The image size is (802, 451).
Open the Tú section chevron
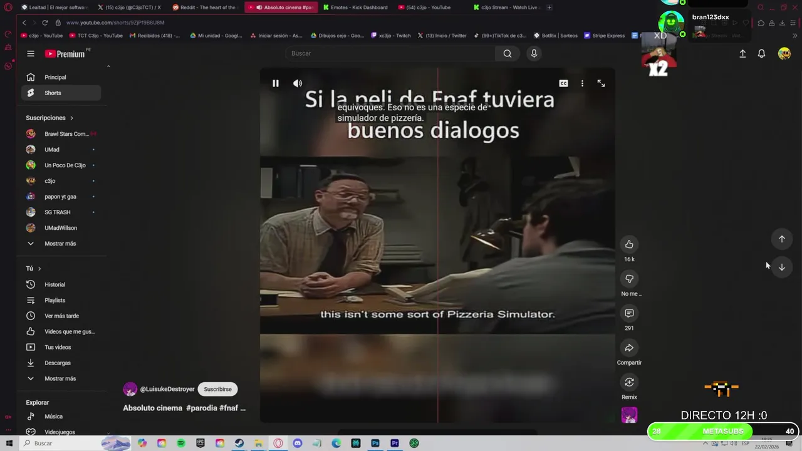click(39, 269)
